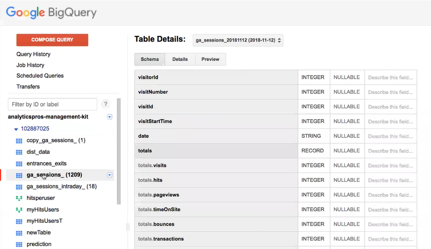Screen dimensions: 431x249
Task: Open copy_ga_sessions_ (1) table
Action: [x=56, y=141]
